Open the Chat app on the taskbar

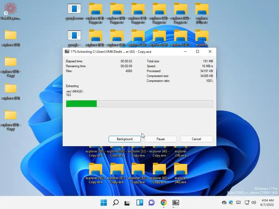[151, 202]
